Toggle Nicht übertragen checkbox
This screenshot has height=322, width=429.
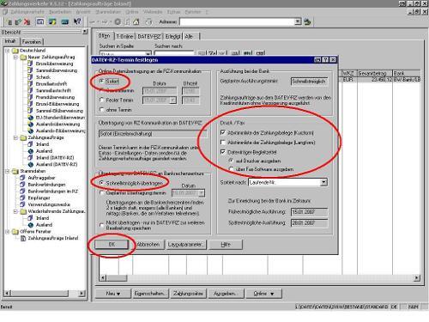[x=101, y=225]
